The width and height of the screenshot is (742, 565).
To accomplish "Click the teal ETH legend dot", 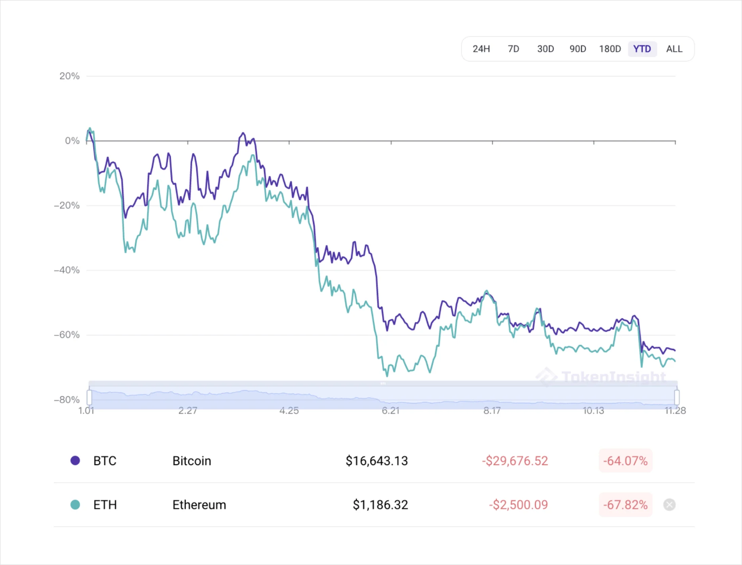I will point(75,504).
